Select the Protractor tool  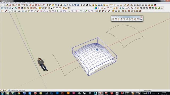coord(53,5)
